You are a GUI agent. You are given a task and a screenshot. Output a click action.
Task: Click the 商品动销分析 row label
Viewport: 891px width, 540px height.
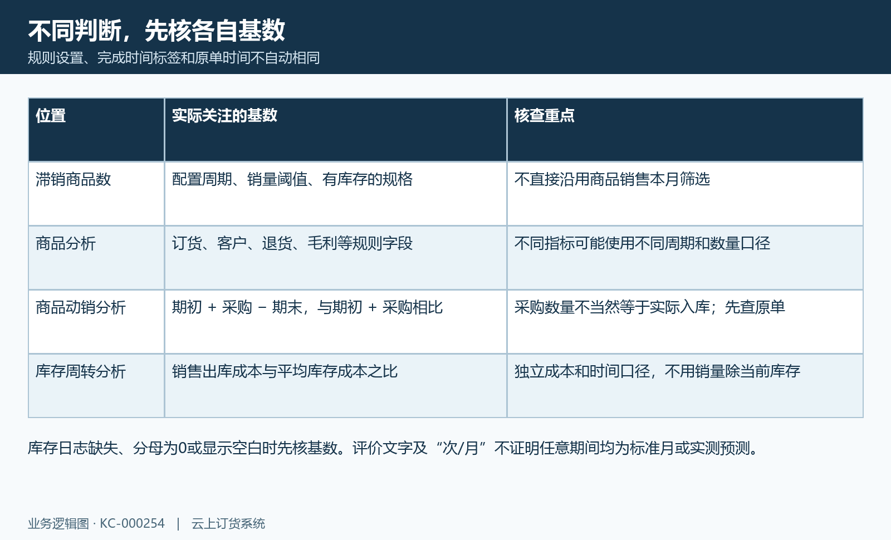pos(96,322)
